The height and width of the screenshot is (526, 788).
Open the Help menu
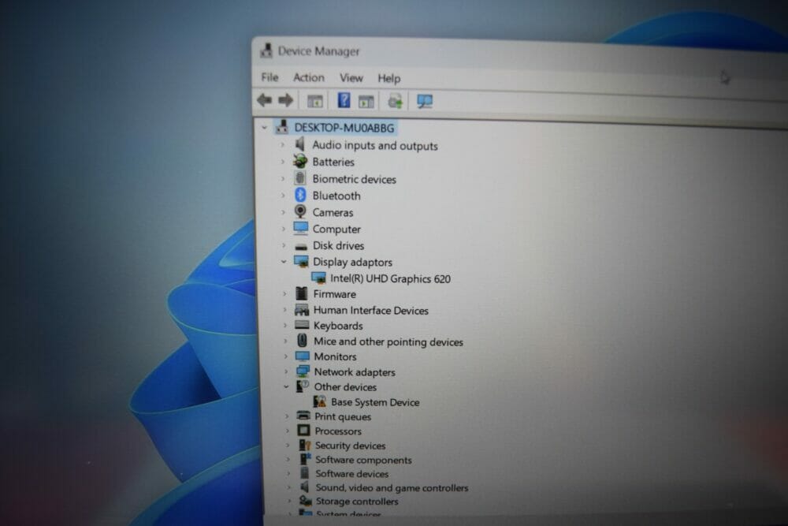389,78
